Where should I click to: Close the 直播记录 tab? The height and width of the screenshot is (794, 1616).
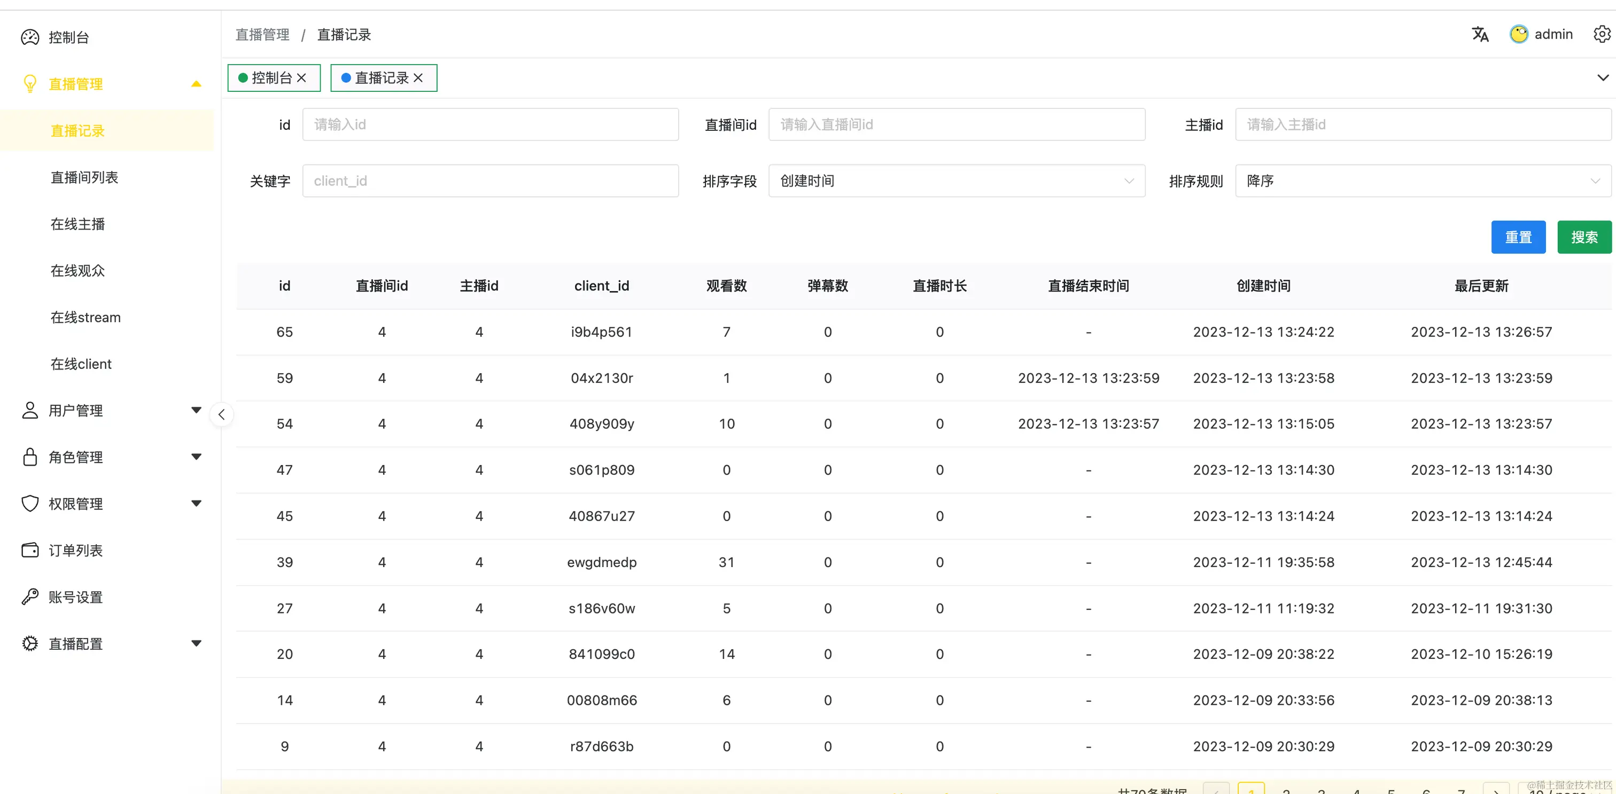click(x=418, y=78)
